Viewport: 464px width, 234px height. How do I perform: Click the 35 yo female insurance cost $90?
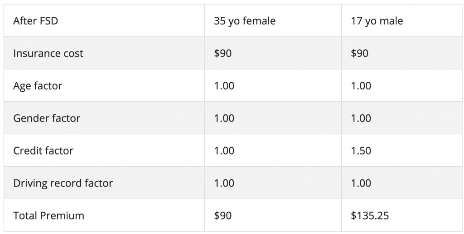(x=223, y=53)
